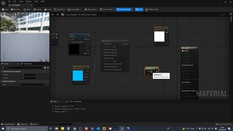This screenshot has width=233, height=131.
Task: Open Details property matrix grid icon
Action: 45,68
